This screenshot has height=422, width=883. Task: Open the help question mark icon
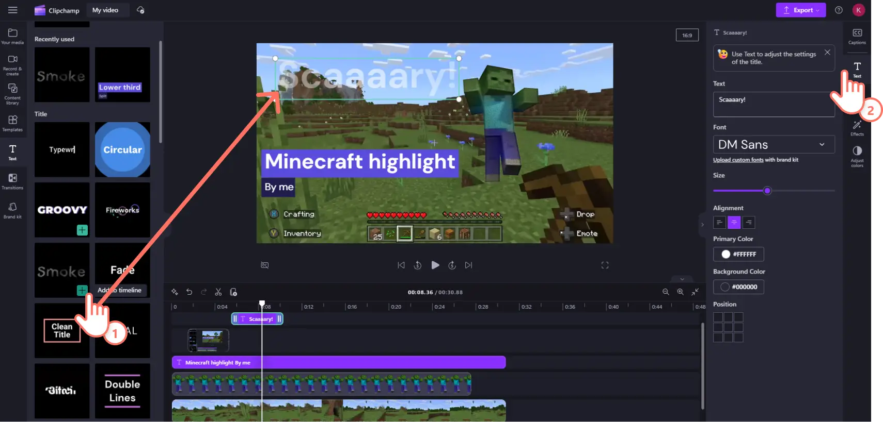(x=839, y=10)
